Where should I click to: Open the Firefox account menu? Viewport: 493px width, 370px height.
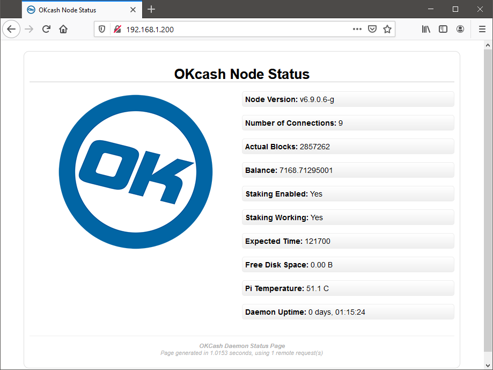pos(460,29)
